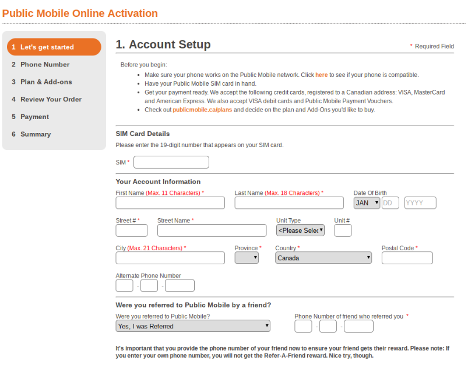Click the "SIM Card Details" section title

point(143,134)
